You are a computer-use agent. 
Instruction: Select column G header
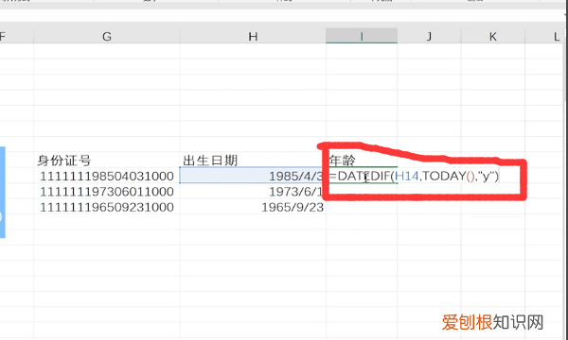[x=107, y=36]
